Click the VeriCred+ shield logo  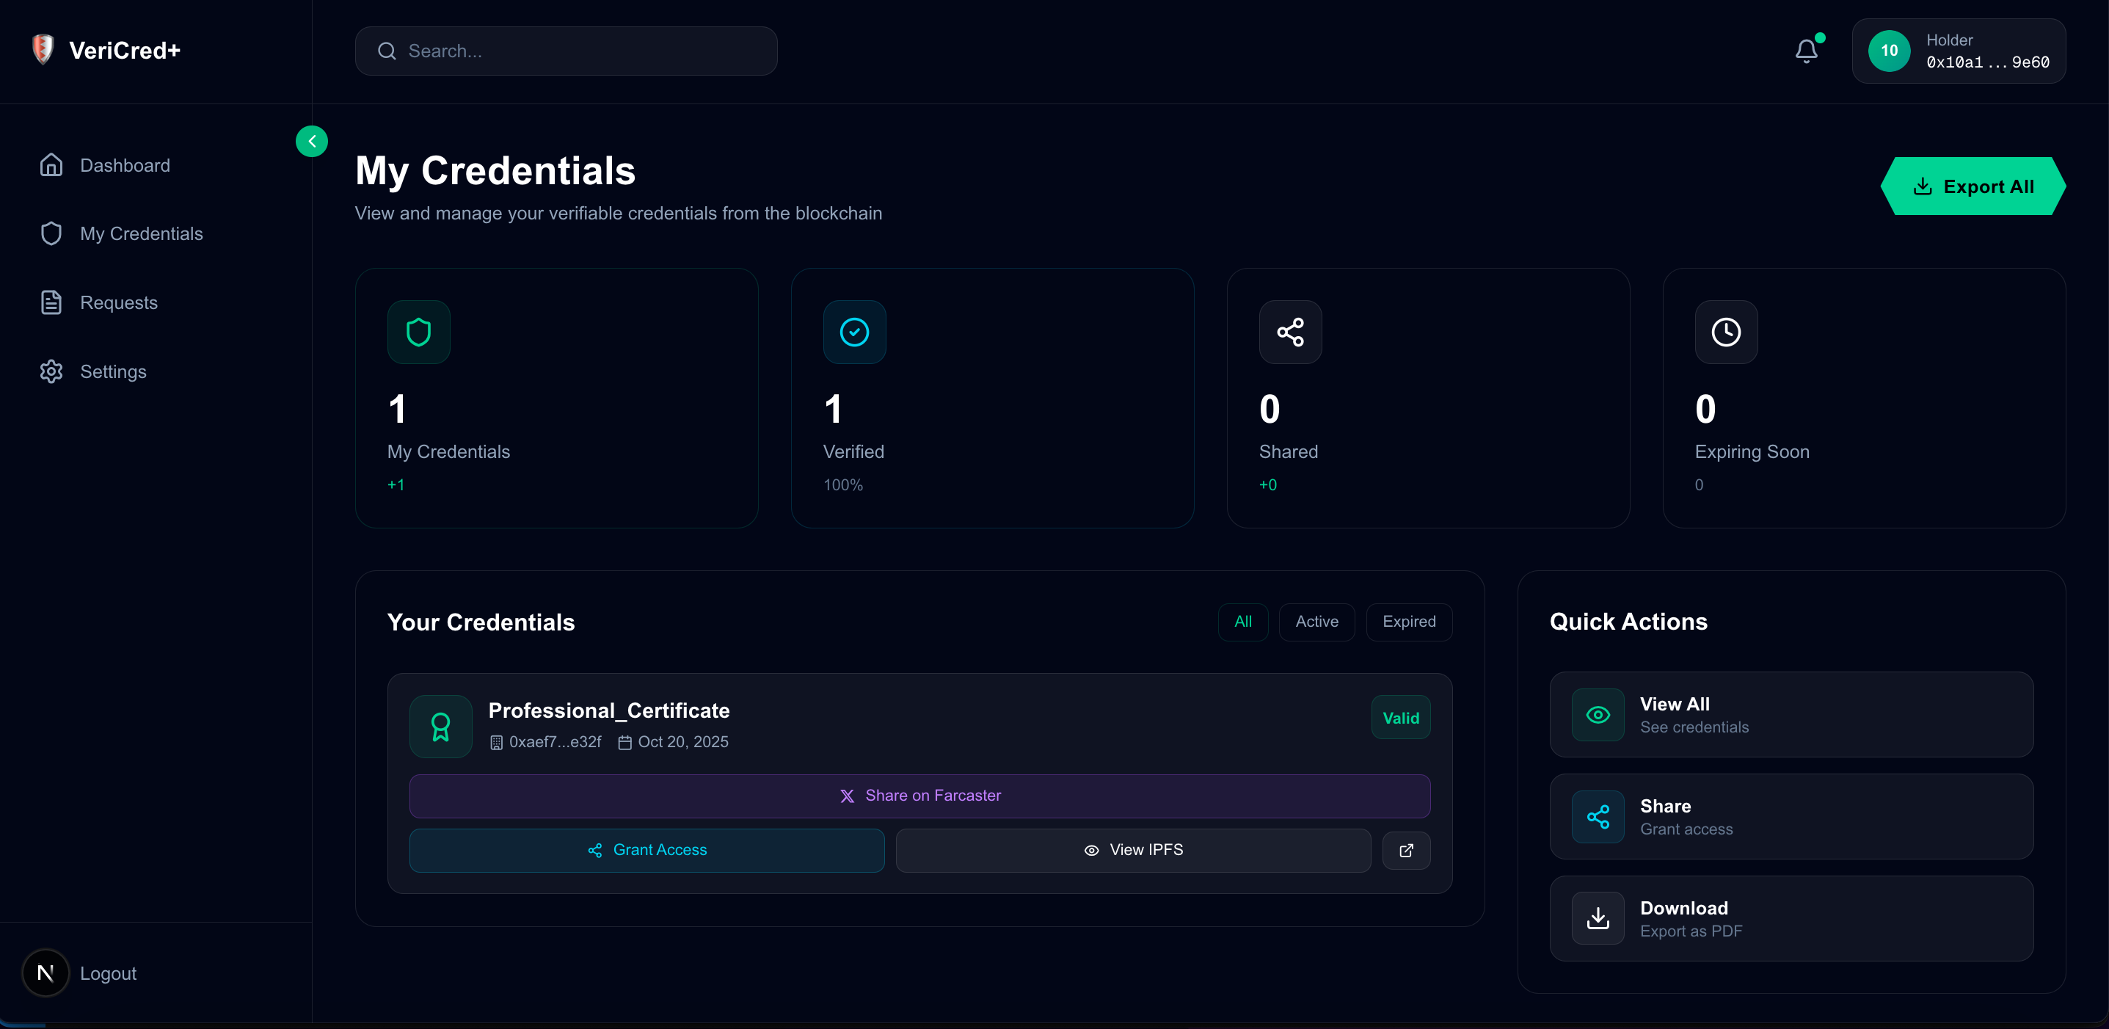(43, 49)
